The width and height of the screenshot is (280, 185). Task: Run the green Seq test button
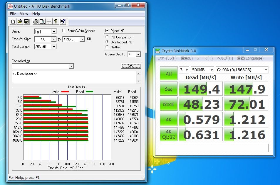[x=169, y=89]
